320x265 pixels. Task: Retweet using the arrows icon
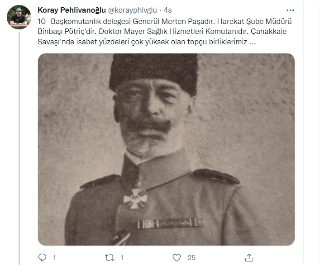pyautogui.click(x=110, y=258)
